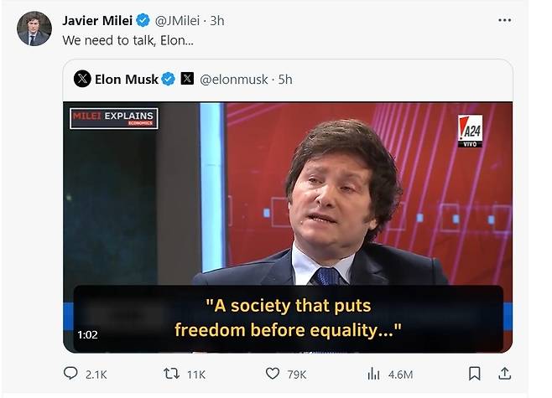
Task: Click the reply speech bubble icon
Action: click(x=71, y=374)
